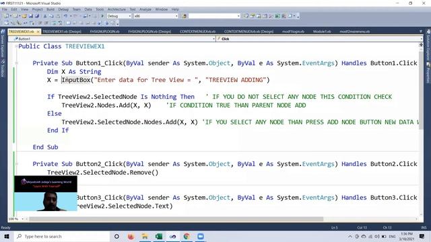Open Zoom from the taskbar
431x242 pixels.
201,236
